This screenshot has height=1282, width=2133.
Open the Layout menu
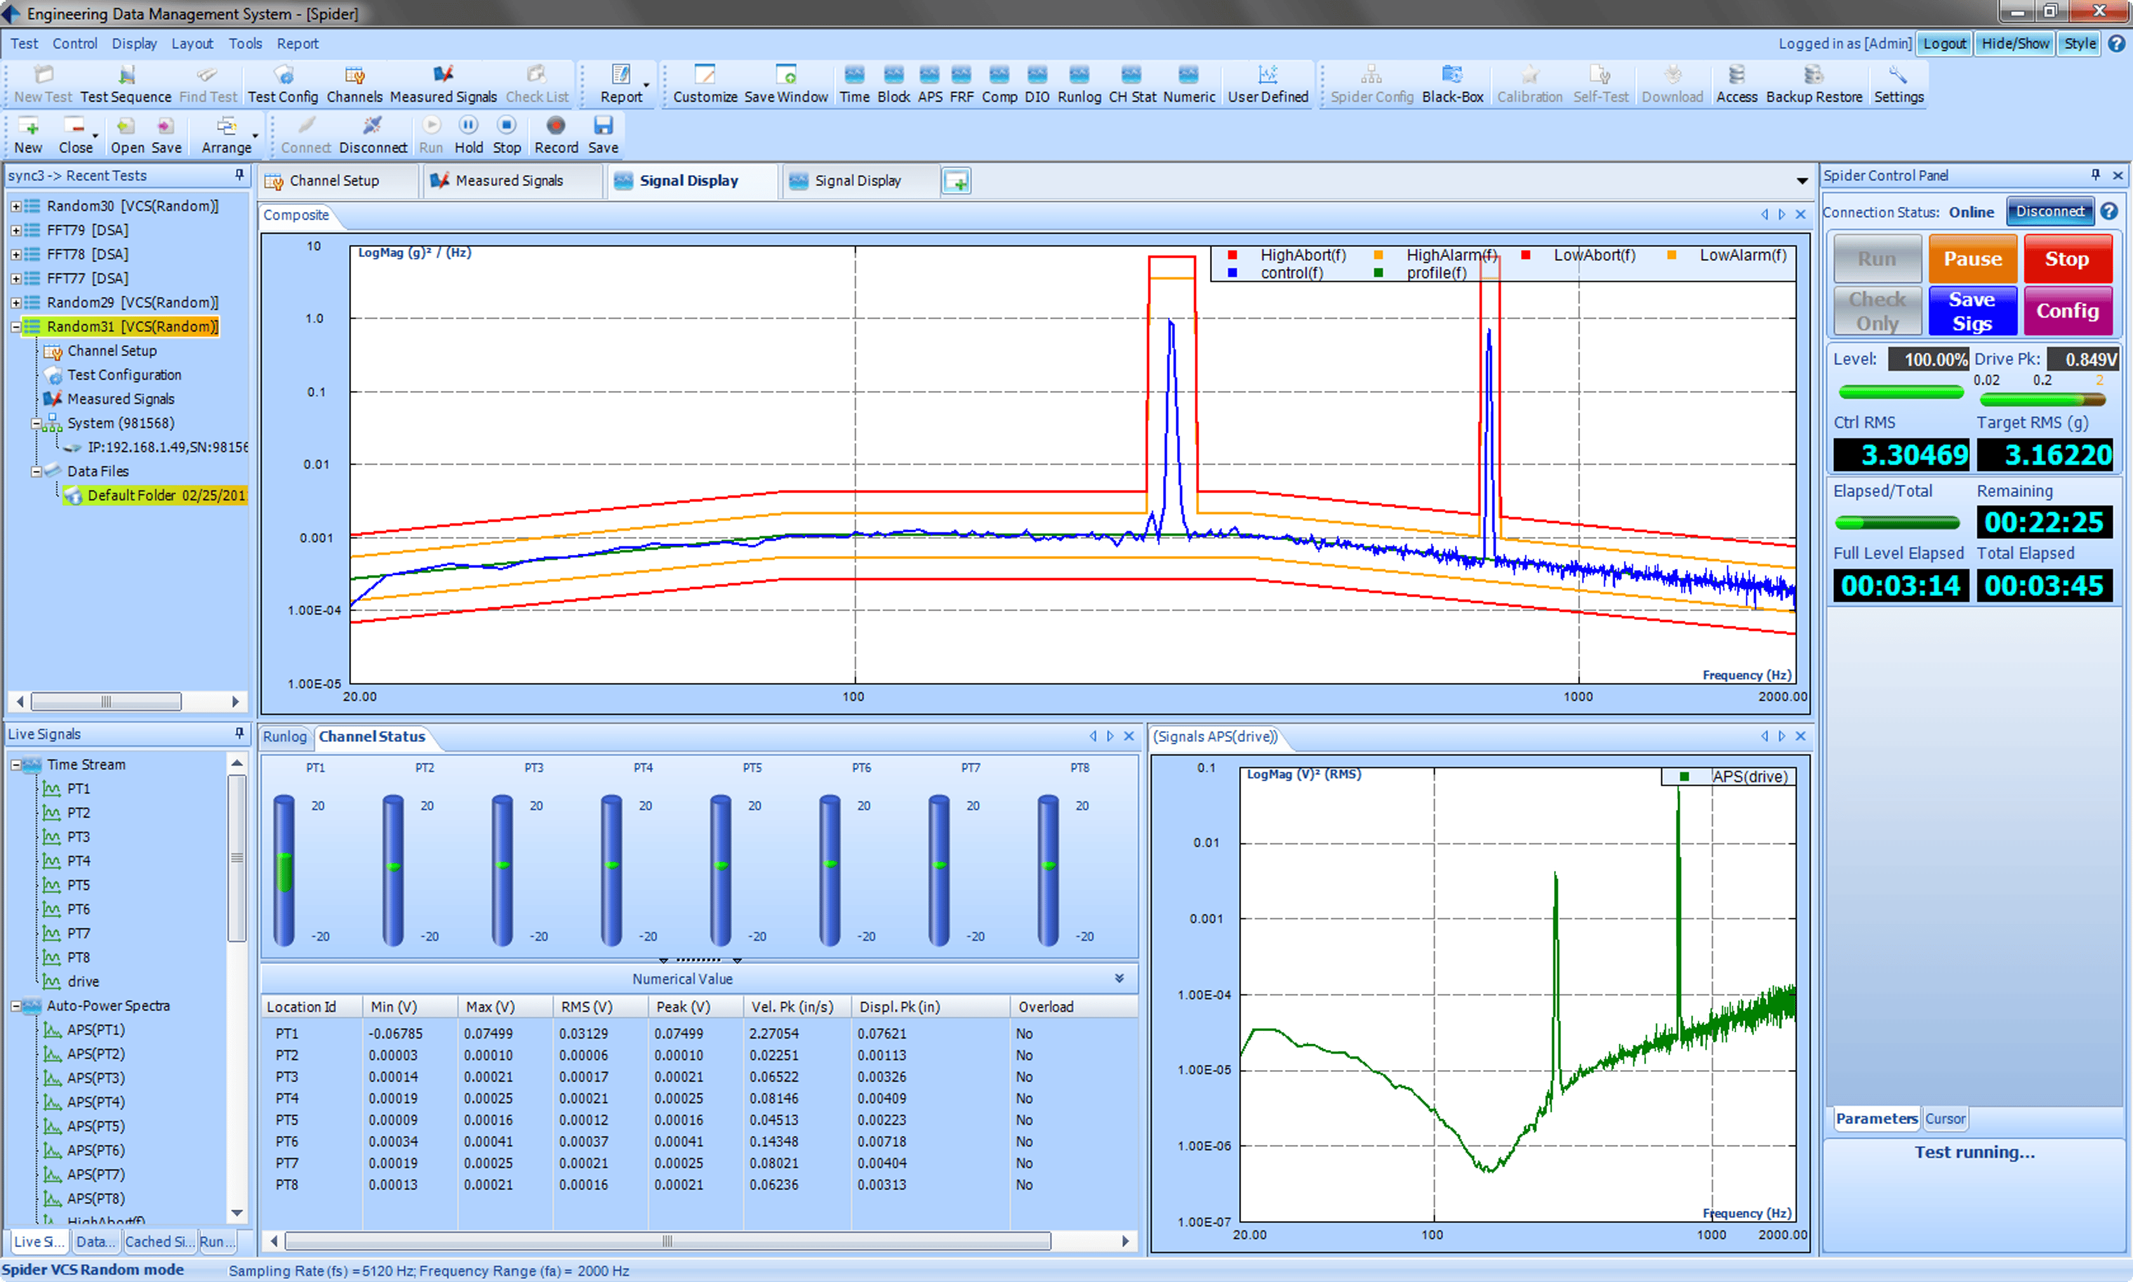pyautogui.click(x=191, y=43)
